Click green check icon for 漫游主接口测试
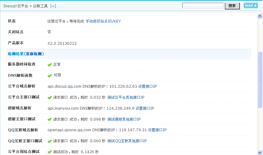This screenshot has height=155, width=263. (x=50, y=119)
